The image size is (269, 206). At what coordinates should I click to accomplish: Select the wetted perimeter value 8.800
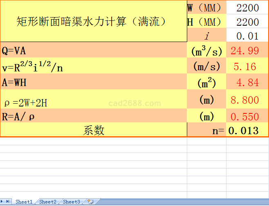(x=247, y=100)
